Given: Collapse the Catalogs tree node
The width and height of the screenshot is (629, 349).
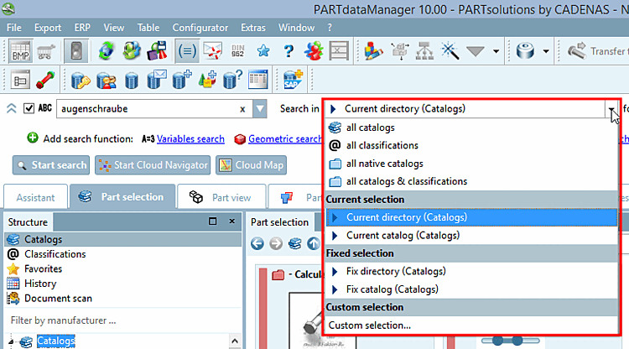Looking at the screenshot, I should [x=11, y=341].
